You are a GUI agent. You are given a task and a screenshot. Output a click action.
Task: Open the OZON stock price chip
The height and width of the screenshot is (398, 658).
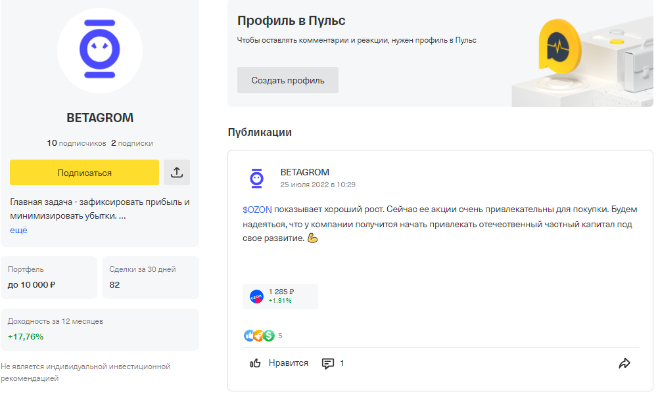[280, 296]
